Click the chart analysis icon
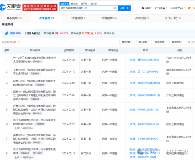Screen dimensions: 195x160 (6, 33)
